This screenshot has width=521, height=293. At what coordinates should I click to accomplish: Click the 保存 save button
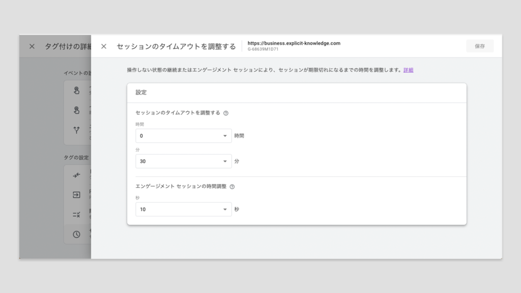(x=479, y=46)
